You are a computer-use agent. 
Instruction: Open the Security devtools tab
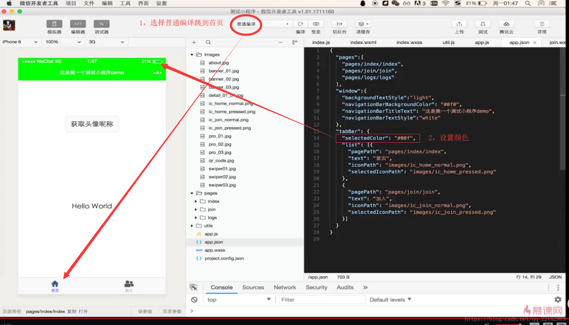coord(316,287)
